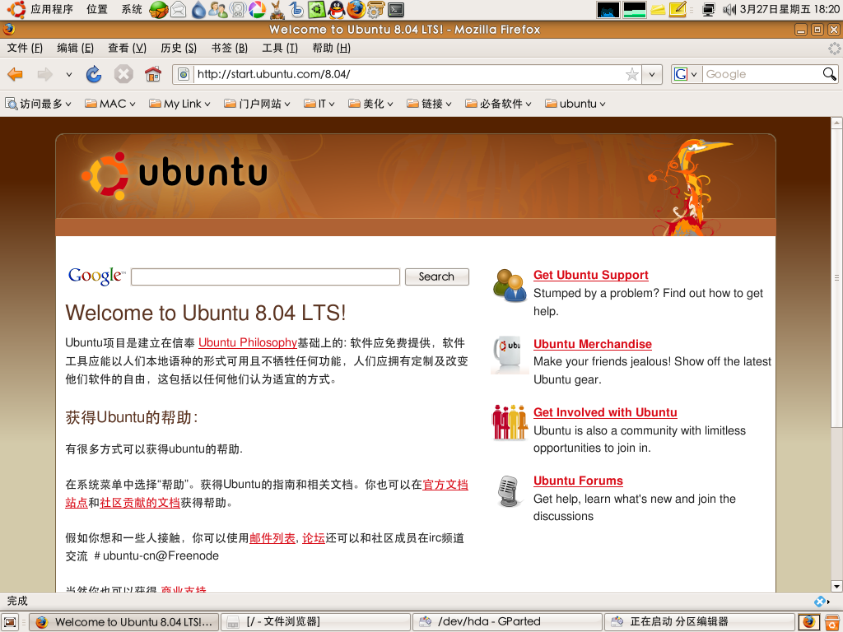
Task: Click the blue 'b' launcher icon
Action: 296,9
